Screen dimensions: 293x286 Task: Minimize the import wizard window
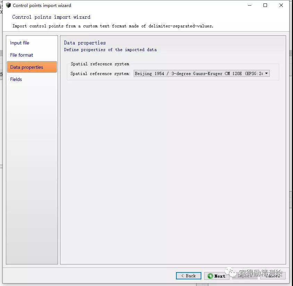pos(249,5)
